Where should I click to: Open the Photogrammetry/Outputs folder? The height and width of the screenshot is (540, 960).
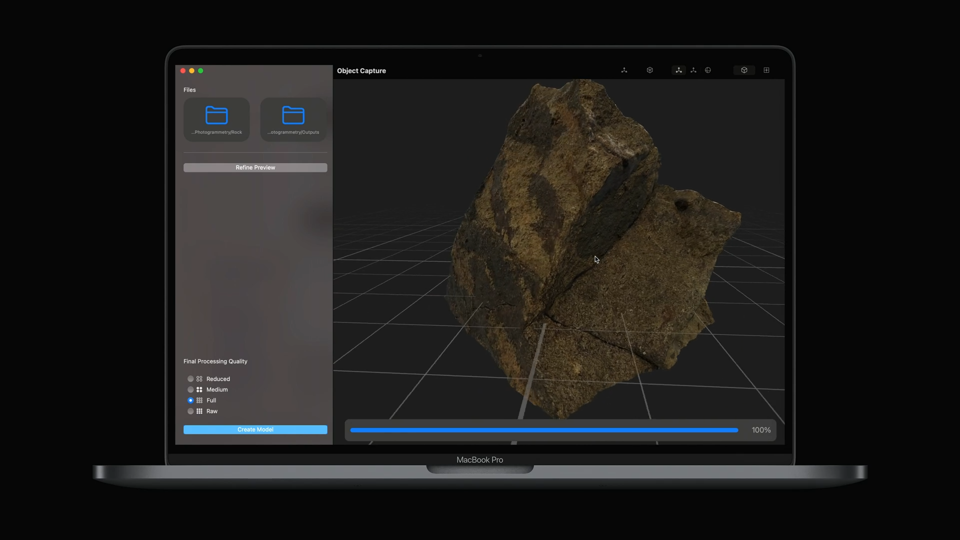coord(293,119)
